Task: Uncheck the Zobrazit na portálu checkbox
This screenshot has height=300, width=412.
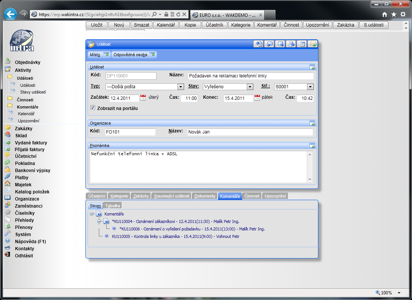Action: pos(93,108)
